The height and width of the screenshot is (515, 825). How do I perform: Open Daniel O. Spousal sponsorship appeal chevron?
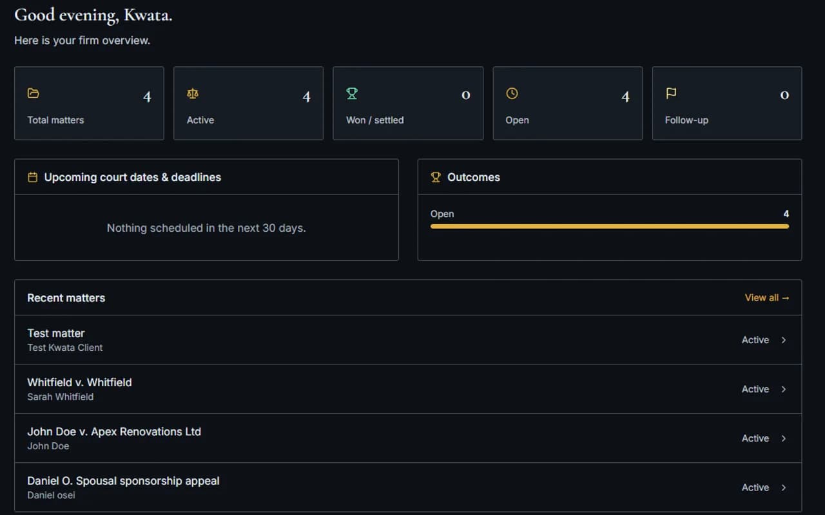point(784,487)
